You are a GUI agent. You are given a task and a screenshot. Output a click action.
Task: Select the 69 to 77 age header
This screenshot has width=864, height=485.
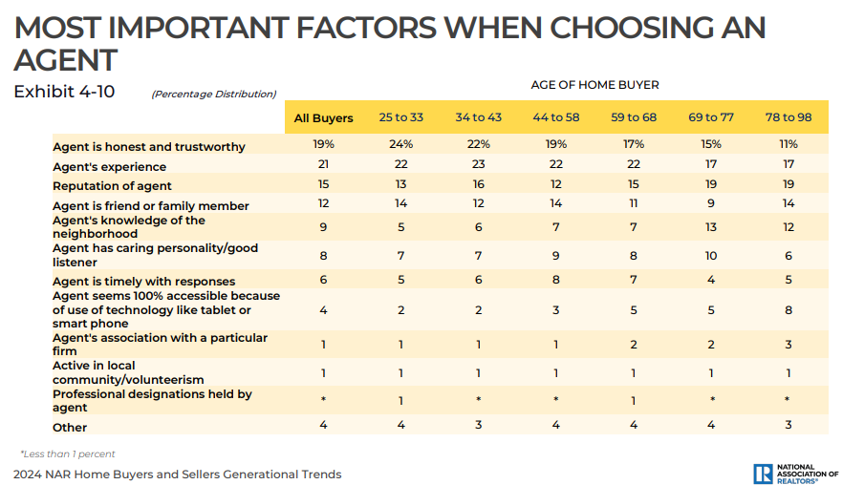click(711, 117)
